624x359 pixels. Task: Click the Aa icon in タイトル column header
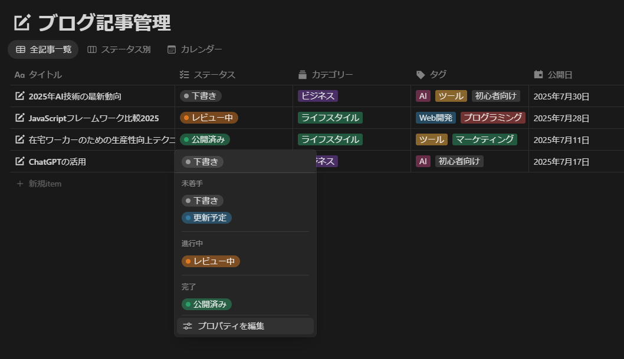[x=19, y=75]
